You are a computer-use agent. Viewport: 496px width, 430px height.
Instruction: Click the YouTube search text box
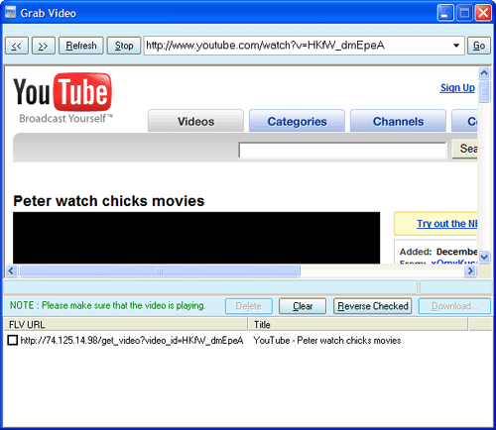pos(342,151)
